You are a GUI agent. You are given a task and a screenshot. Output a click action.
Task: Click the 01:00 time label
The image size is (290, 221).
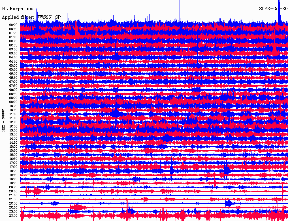click(x=13, y=33)
